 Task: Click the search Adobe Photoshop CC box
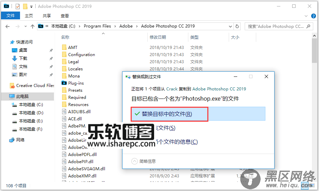tap(279, 26)
